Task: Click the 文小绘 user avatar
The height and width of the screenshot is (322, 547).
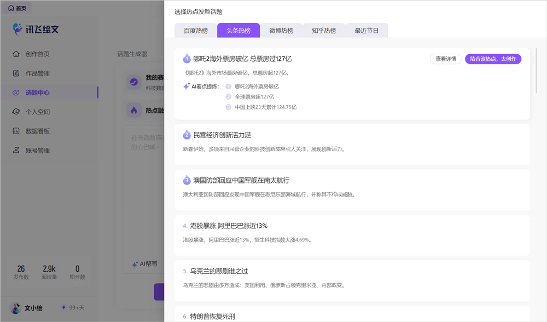Action: [16, 308]
